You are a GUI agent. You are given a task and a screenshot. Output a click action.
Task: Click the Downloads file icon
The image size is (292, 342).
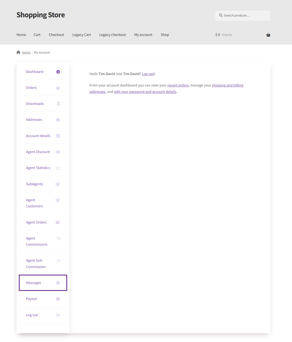[58, 104]
